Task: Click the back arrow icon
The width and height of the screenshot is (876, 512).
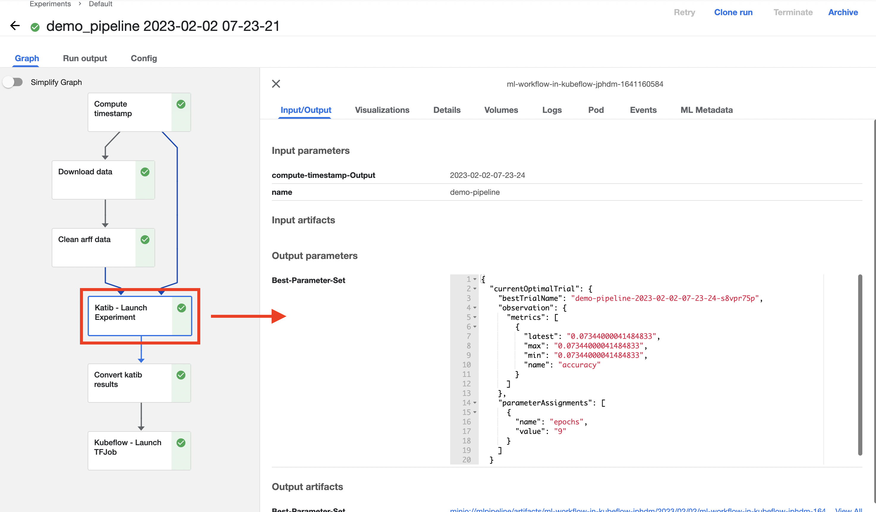Action: [x=15, y=26]
